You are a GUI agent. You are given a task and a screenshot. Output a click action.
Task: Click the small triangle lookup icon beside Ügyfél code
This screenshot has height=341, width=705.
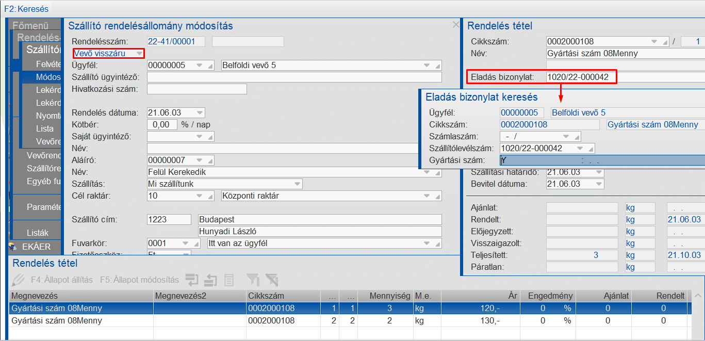(209, 66)
